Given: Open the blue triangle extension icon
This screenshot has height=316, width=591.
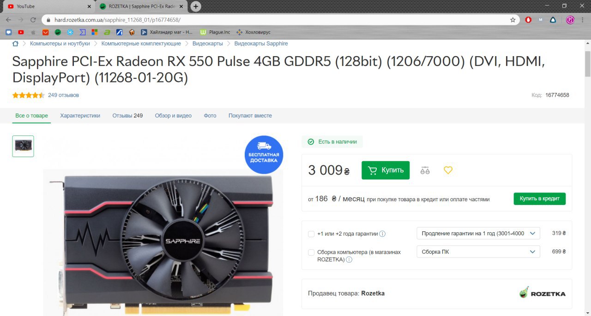Looking at the screenshot, I should coord(553,20).
